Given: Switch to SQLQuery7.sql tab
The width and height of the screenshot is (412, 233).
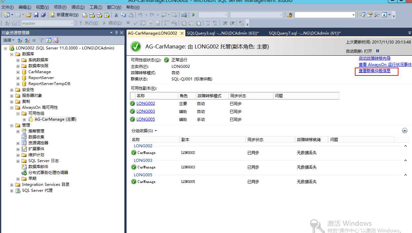Looking at the screenshot, I should pyautogui.click(x=305, y=33).
